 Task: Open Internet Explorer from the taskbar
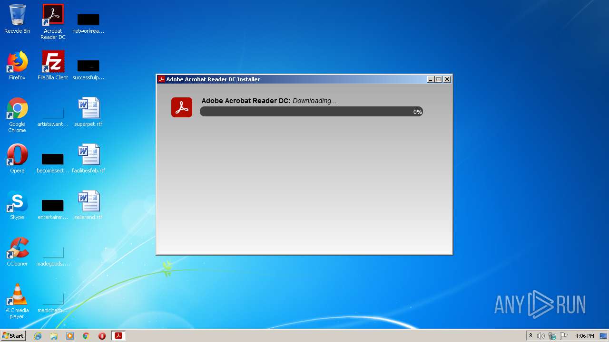coord(38,336)
